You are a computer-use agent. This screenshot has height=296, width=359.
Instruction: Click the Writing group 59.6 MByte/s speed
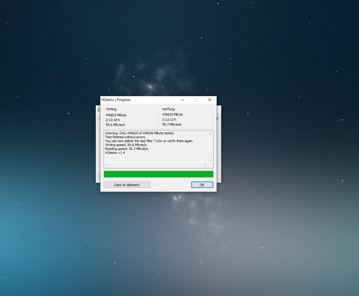tap(115, 125)
